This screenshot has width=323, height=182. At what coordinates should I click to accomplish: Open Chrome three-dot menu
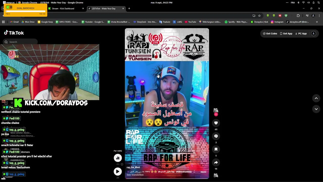(319, 16)
